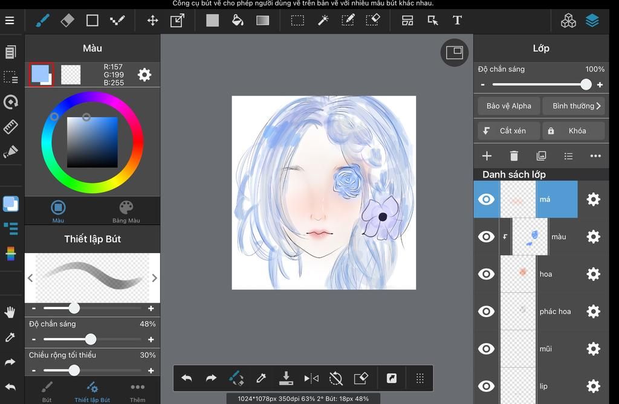Select the Text tool
The width and height of the screenshot is (619, 404).
[x=457, y=21]
